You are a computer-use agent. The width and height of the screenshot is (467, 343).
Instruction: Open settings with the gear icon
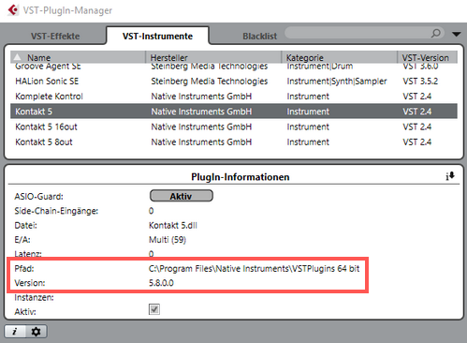coord(36,332)
